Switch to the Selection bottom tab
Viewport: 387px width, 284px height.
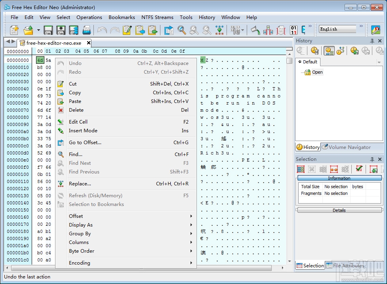point(310,265)
